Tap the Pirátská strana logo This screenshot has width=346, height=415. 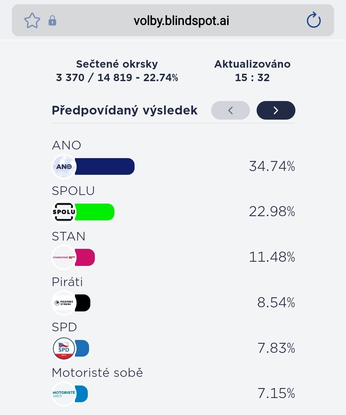point(64,303)
